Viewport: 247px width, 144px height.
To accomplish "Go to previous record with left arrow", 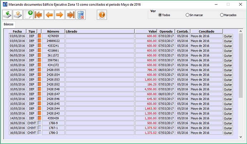I will coord(49,15).
